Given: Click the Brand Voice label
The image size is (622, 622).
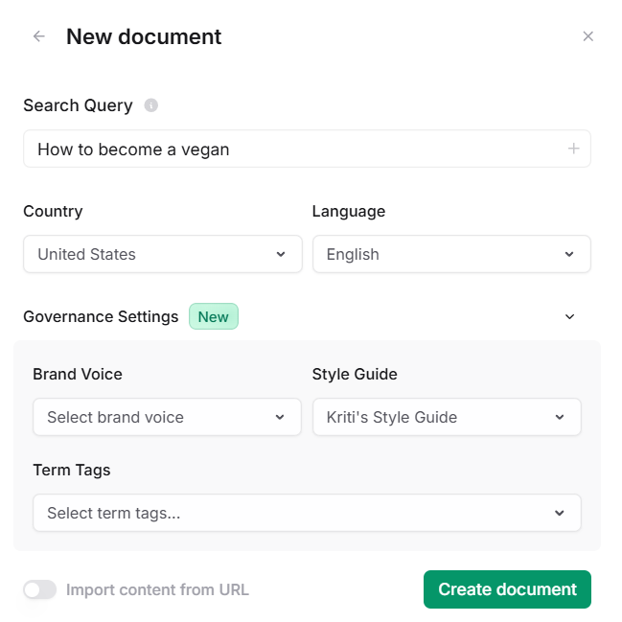Looking at the screenshot, I should 78,374.
